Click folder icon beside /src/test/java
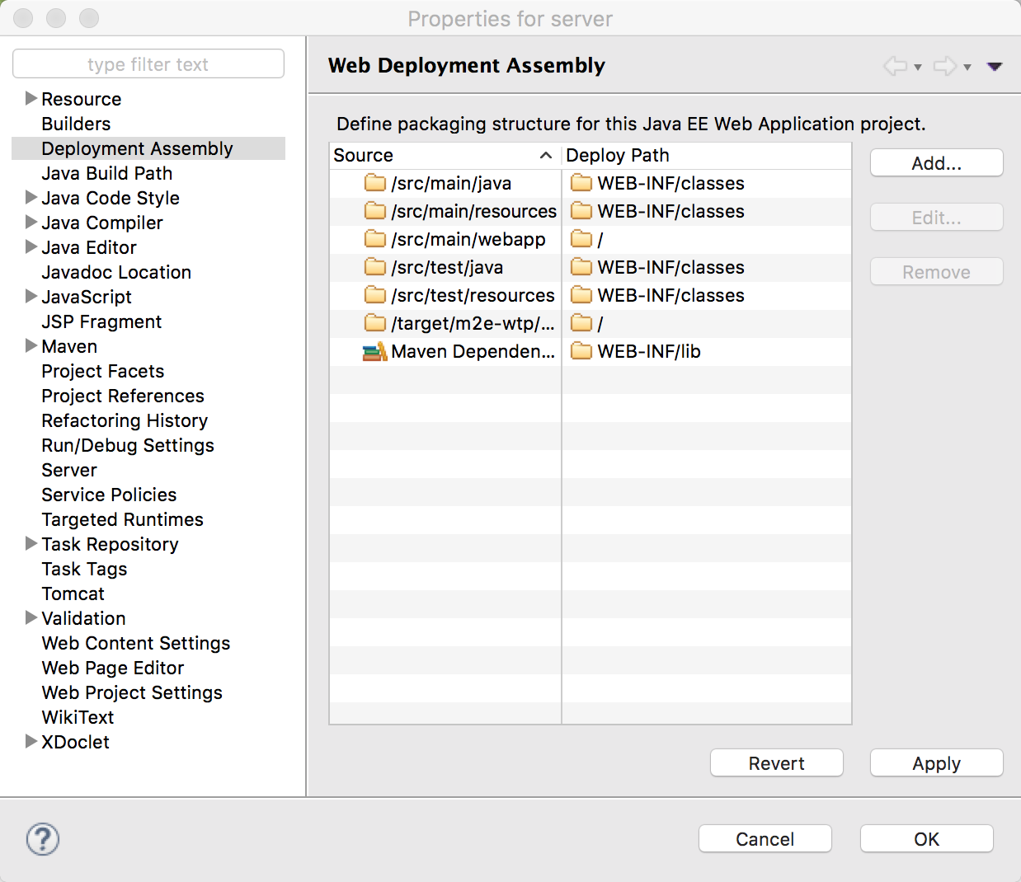Viewport: 1021px width, 882px height. click(x=375, y=267)
